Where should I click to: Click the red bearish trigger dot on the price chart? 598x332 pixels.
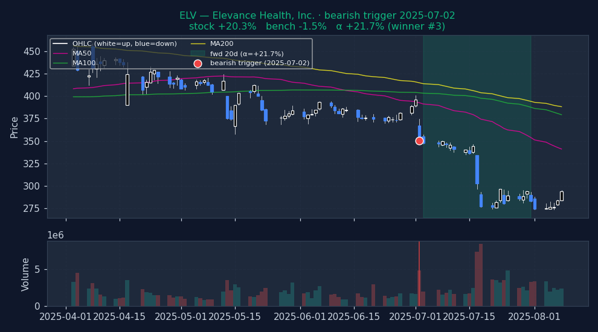419,141
